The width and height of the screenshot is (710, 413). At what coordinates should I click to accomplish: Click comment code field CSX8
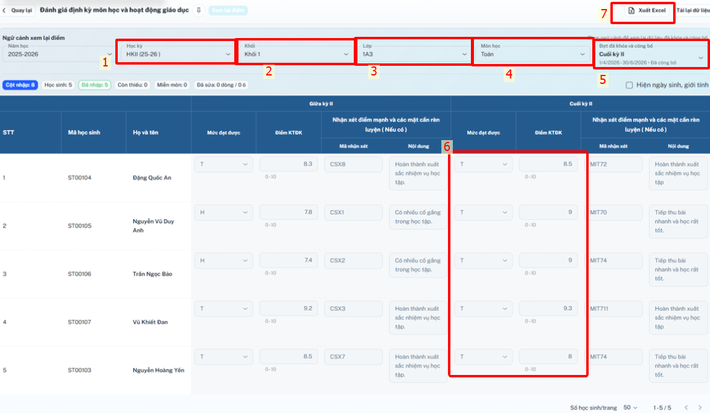click(353, 164)
